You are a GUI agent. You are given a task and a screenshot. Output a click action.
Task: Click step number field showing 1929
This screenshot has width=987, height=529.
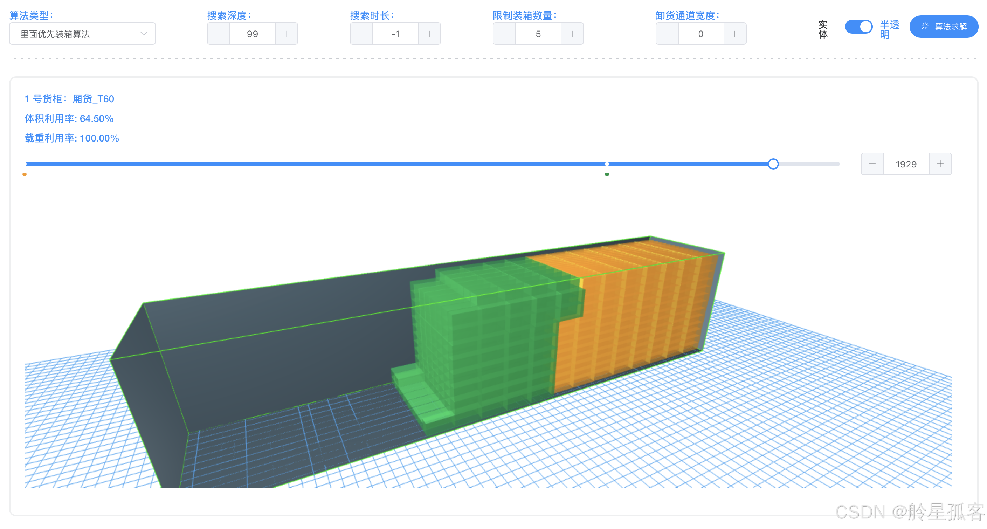click(x=906, y=164)
